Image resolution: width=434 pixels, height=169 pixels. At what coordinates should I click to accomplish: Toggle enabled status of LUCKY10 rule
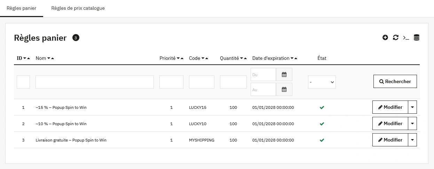[322, 124]
